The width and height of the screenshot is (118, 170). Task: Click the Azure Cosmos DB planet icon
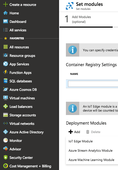[6, 89]
